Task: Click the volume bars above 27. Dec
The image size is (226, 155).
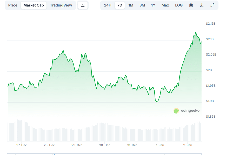Action: [x=22, y=131]
